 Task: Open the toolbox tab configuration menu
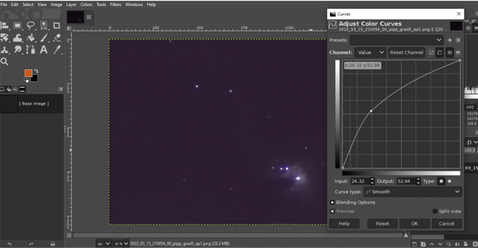[x=61, y=89]
